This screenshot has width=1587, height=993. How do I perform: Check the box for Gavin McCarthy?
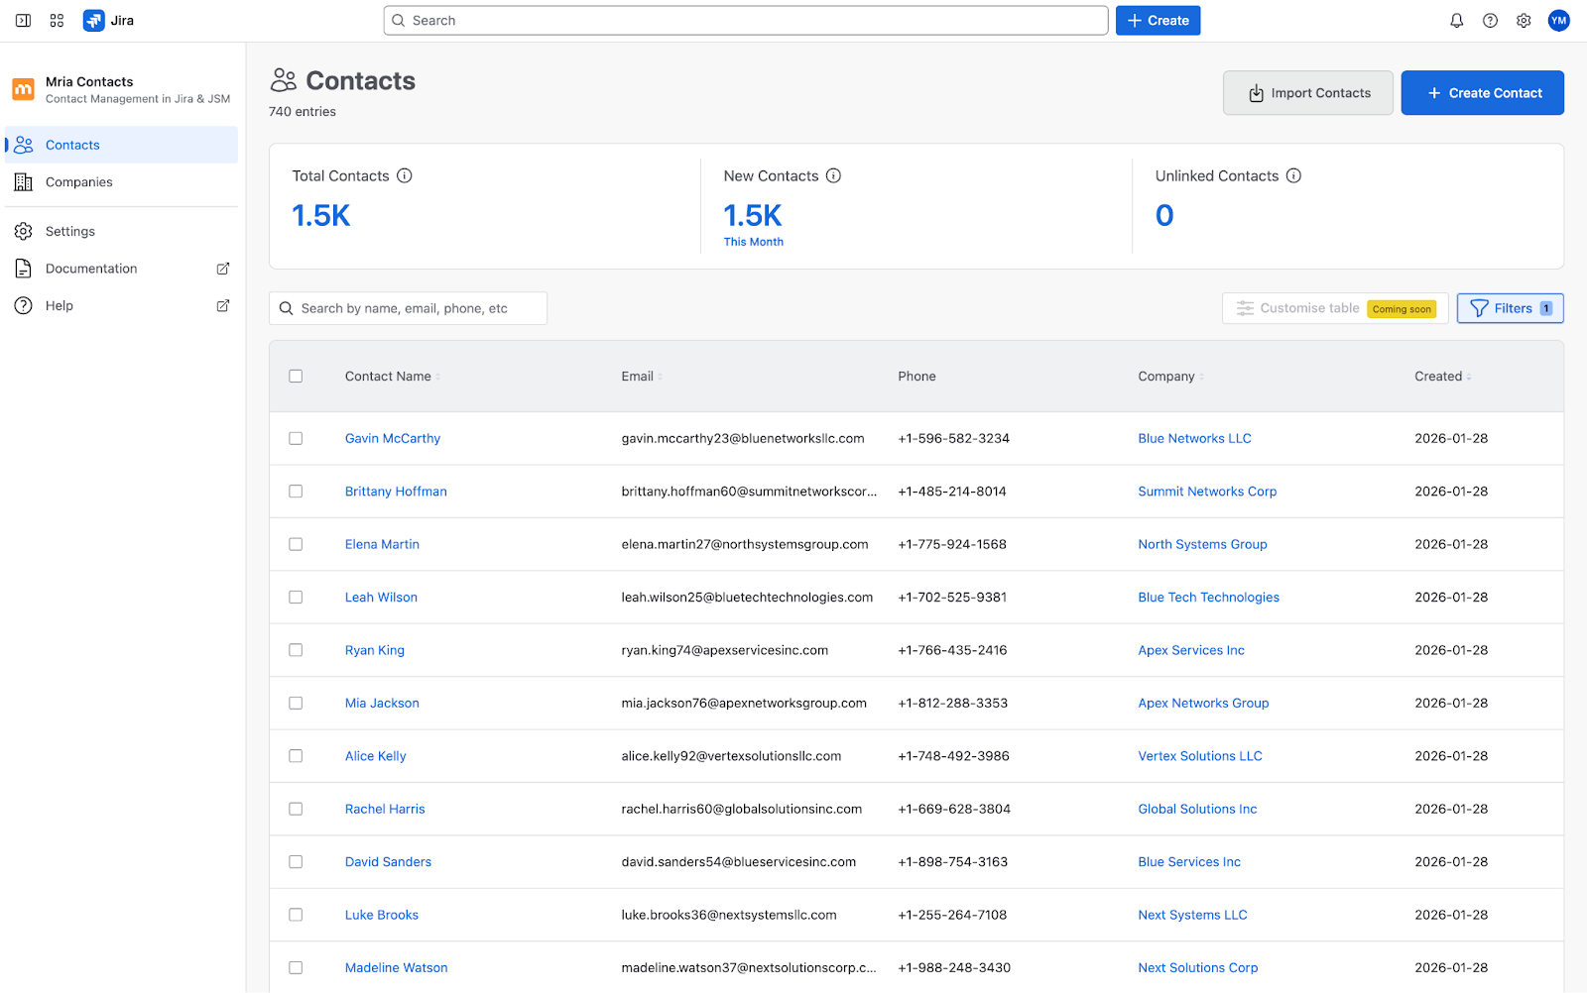[296, 438]
